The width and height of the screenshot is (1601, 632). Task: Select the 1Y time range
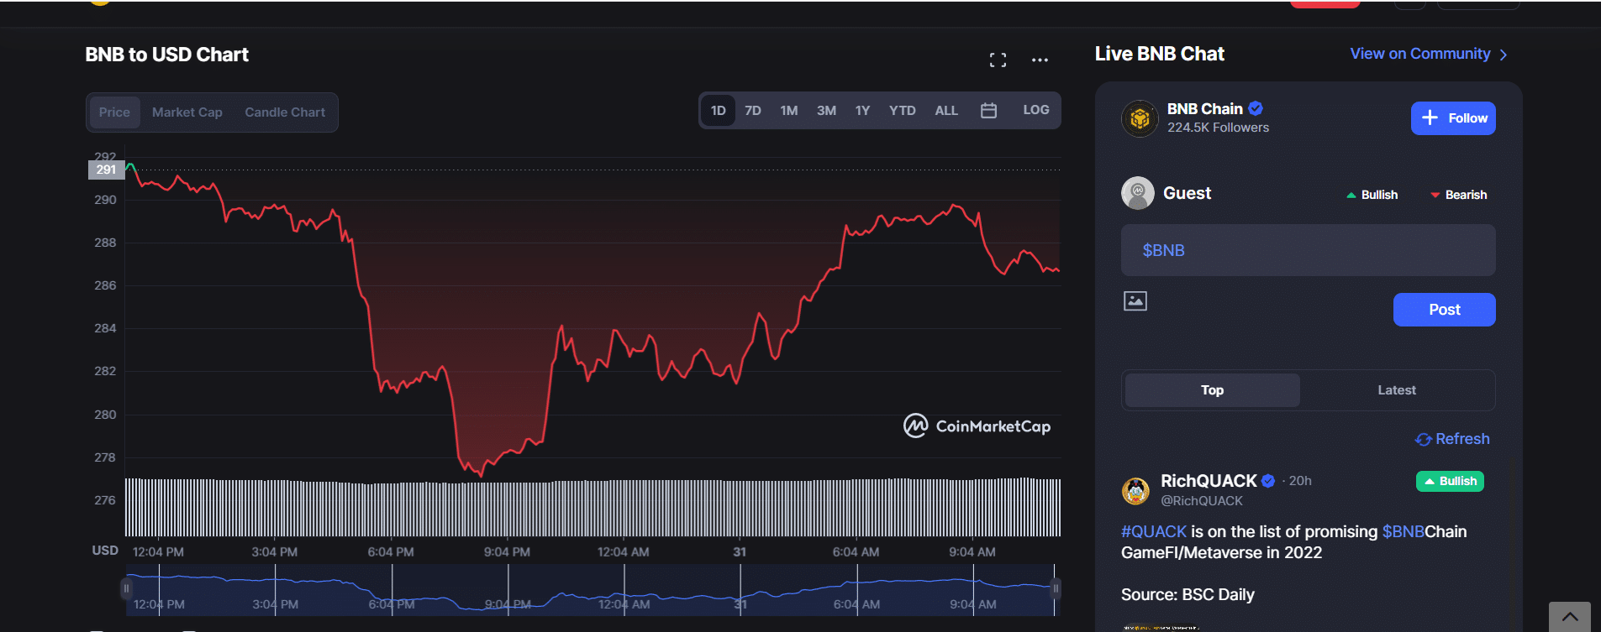pyautogui.click(x=862, y=111)
